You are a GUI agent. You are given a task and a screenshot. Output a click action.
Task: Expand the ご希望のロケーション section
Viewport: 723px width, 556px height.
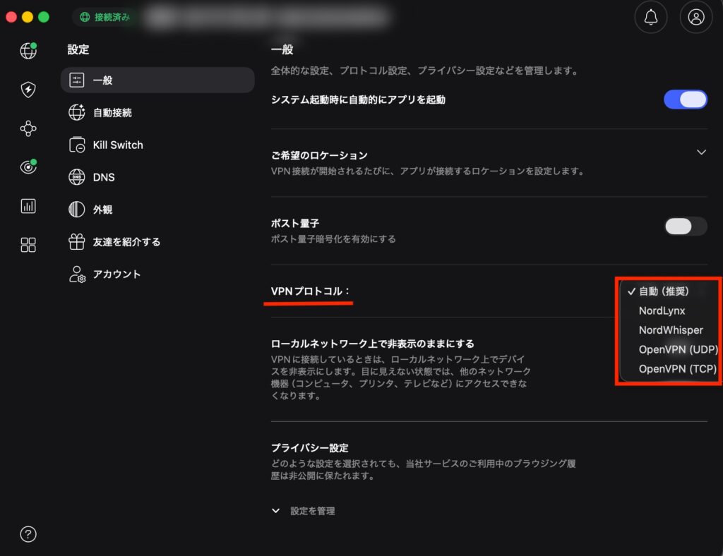(701, 152)
